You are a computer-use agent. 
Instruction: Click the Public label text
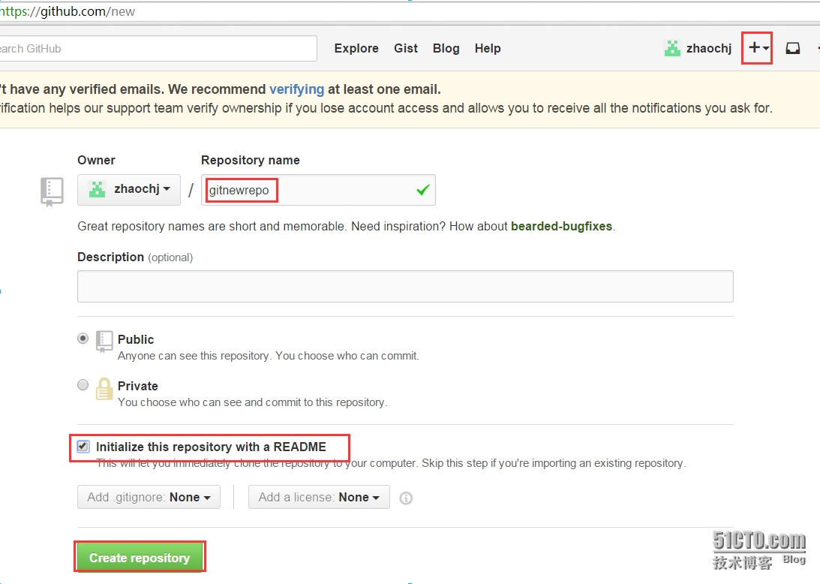point(136,339)
